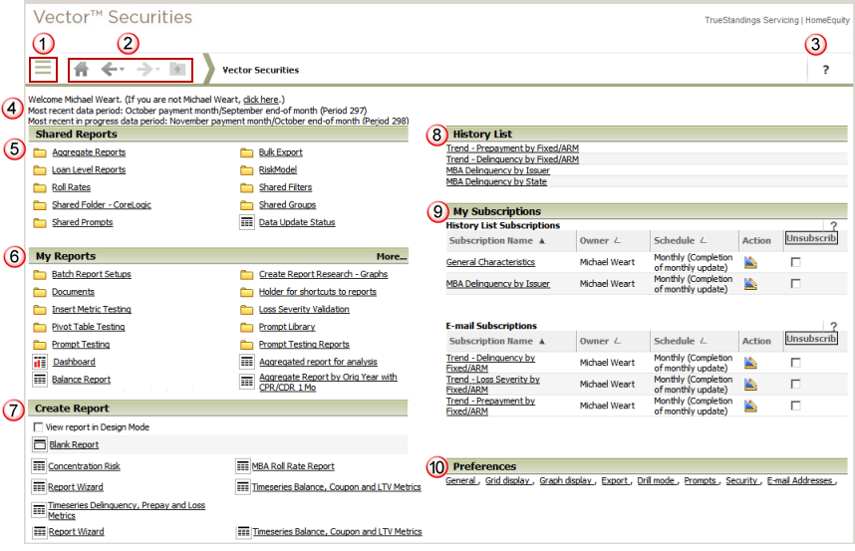This screenshot has width=855, height=551.
Task: Open General preferences
Action: (x=460, y=480)
